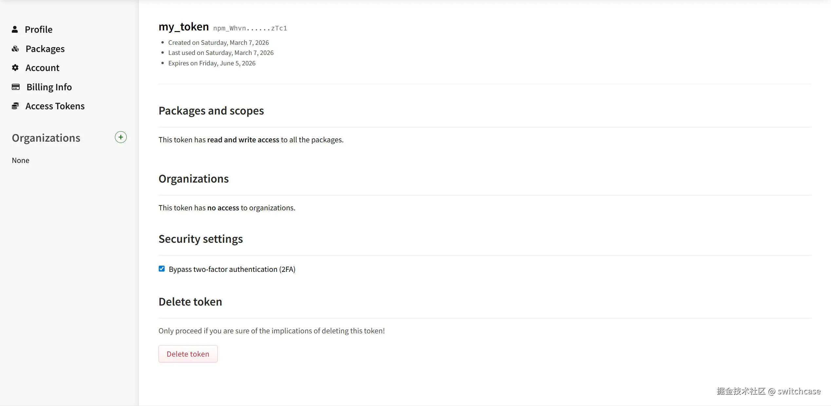Viewport: 831px width, 406px height.
Task: Click the Packages and scopes heading
Action: pos(211,111)
